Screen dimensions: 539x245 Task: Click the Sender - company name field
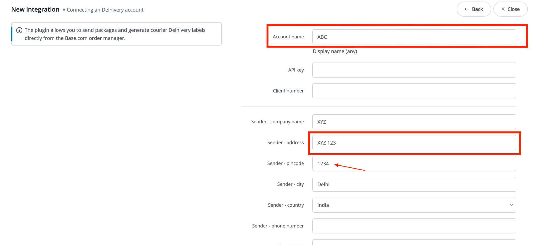tap(414, 122)
